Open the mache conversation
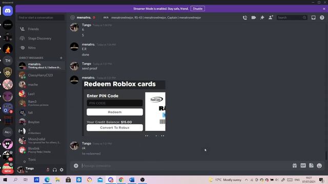This screenshot has width=328, height=184. pyautogui.click(x=41, y=84)
